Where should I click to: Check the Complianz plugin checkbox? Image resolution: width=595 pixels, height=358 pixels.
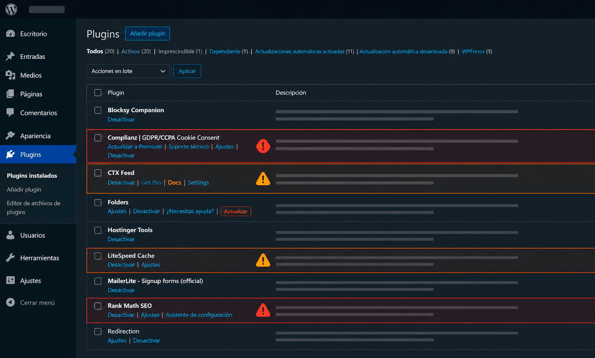[x=98, y=138]
